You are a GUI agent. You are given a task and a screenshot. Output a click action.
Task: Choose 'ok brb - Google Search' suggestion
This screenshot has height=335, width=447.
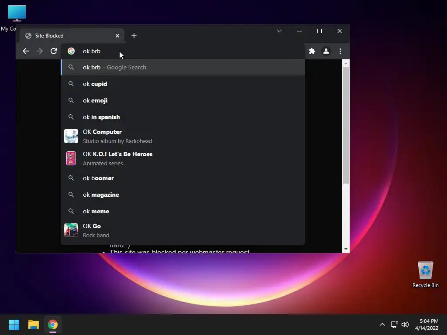click(x=183, y=67)
